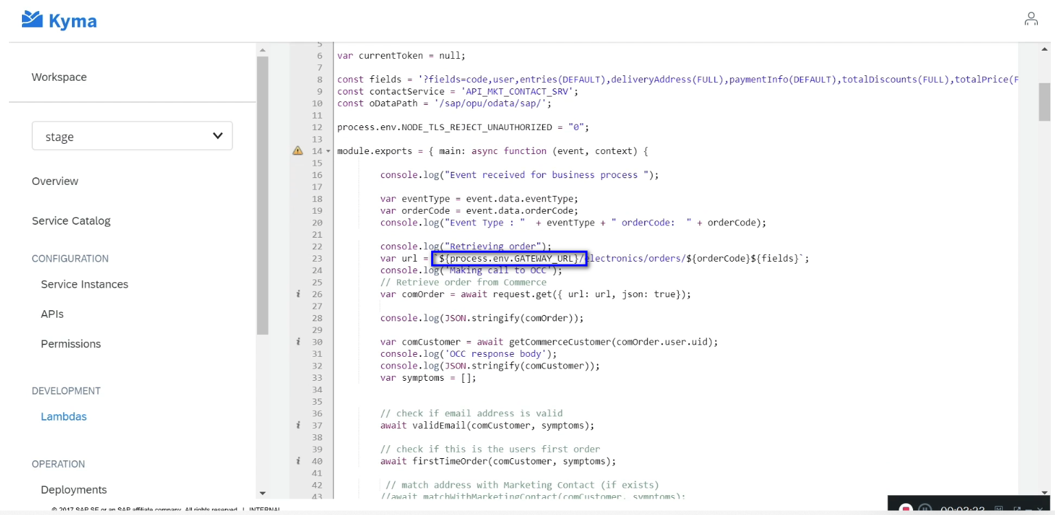The image size is (1055, 515).
Task: Click the CONFIGURATION section heading
Action: coord(70,258)
